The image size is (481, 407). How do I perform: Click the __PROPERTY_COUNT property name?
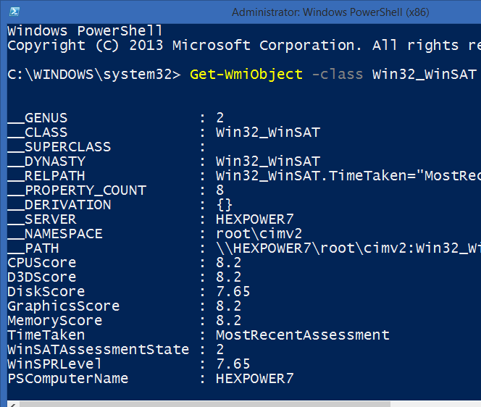click(77, 190)
